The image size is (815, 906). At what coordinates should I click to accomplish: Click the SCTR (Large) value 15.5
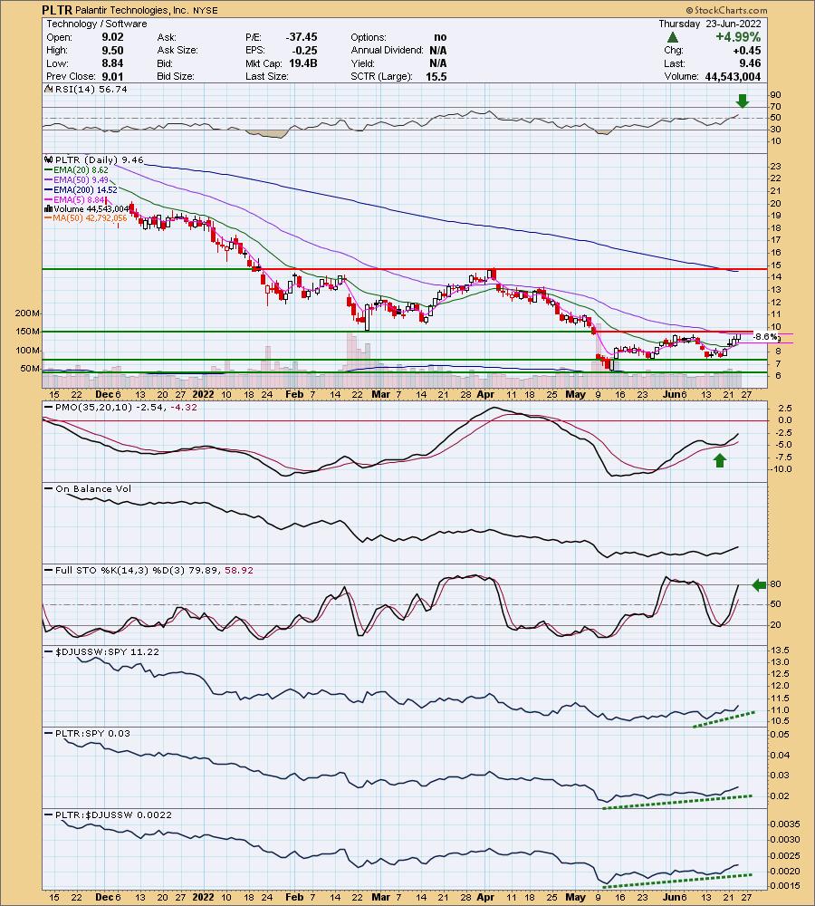[x=436, y=76]
